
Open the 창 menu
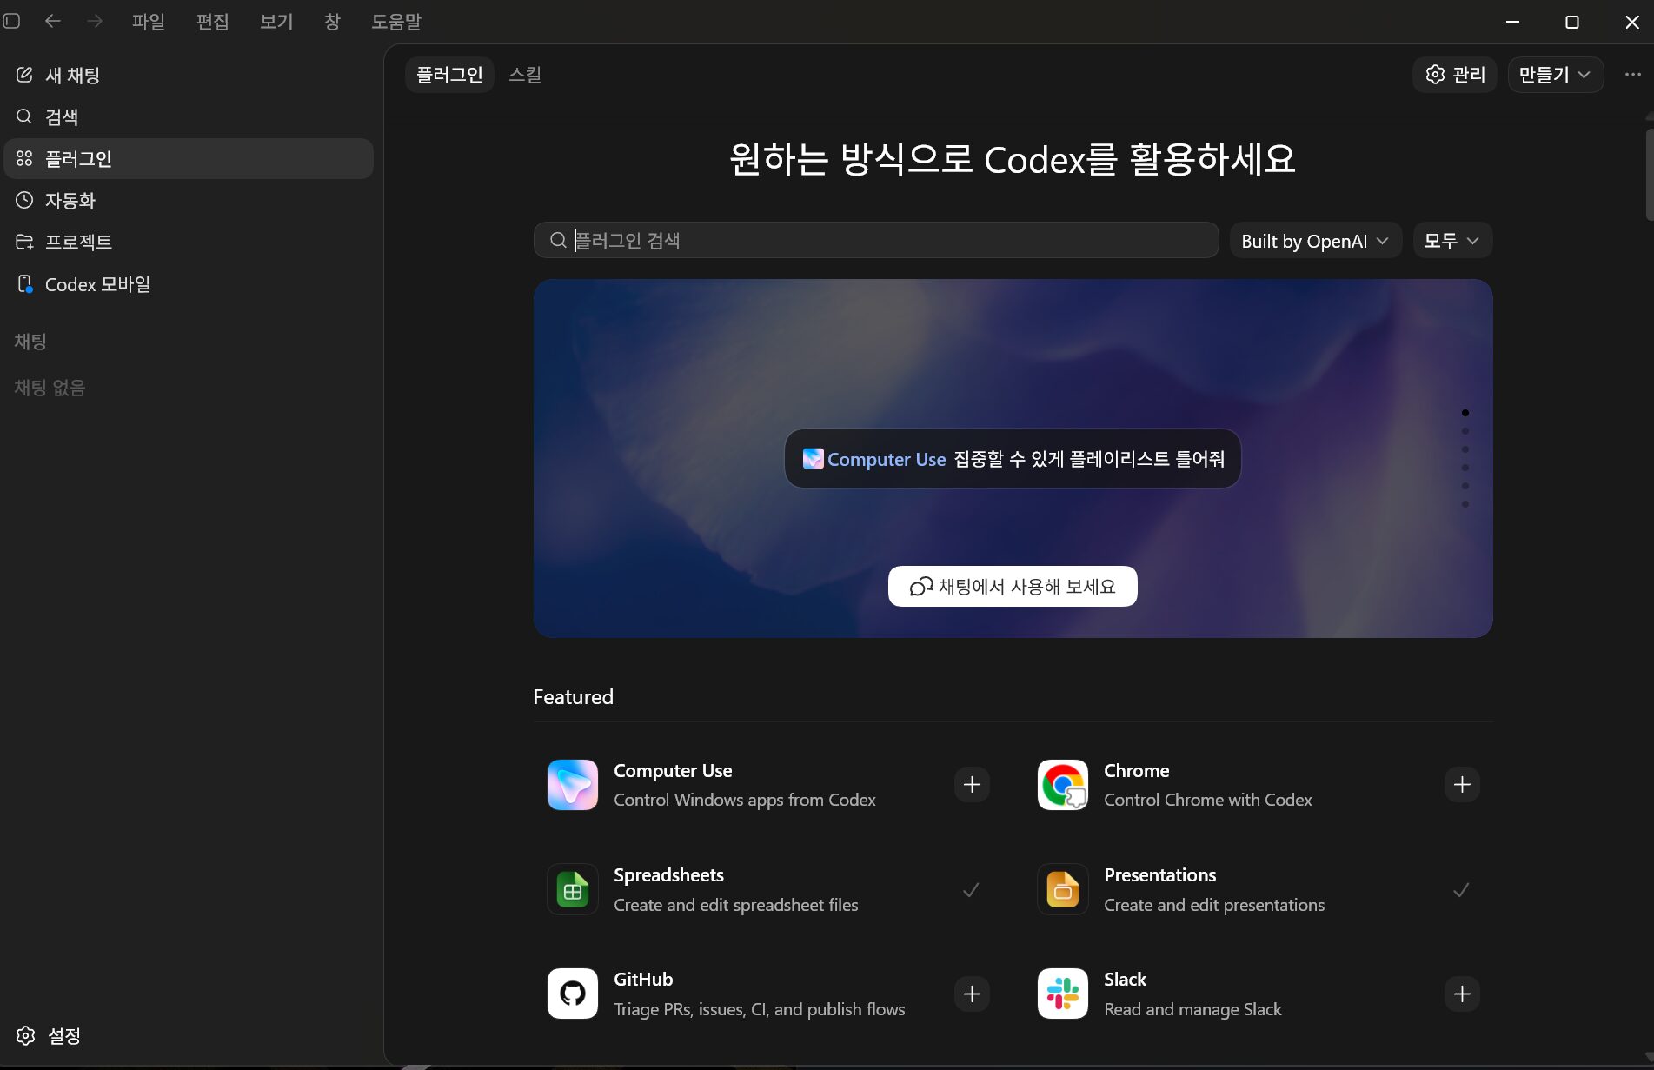332,22
